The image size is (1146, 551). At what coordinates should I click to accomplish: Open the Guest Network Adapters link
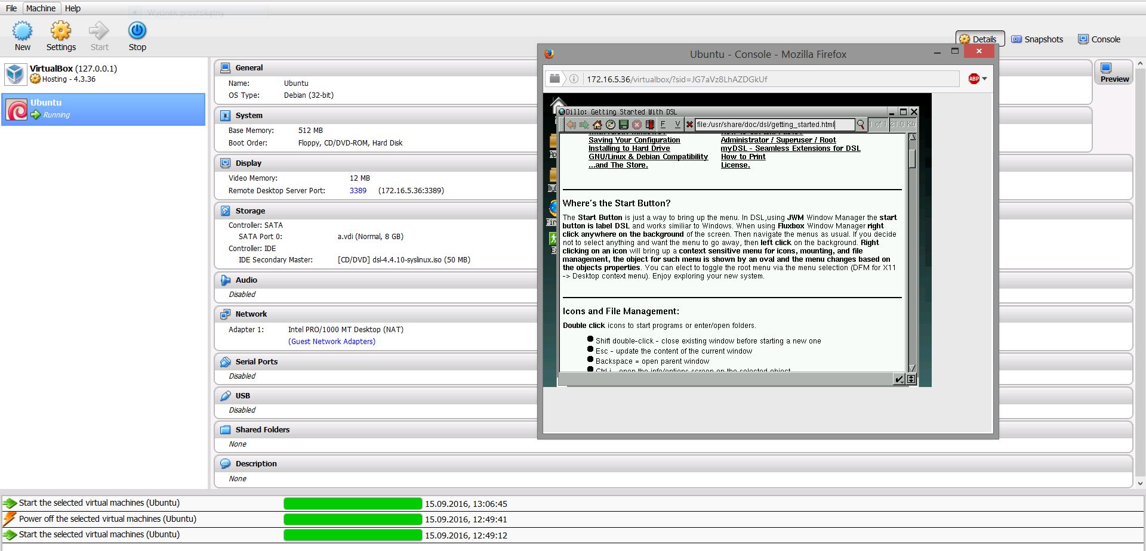point(332,342)
